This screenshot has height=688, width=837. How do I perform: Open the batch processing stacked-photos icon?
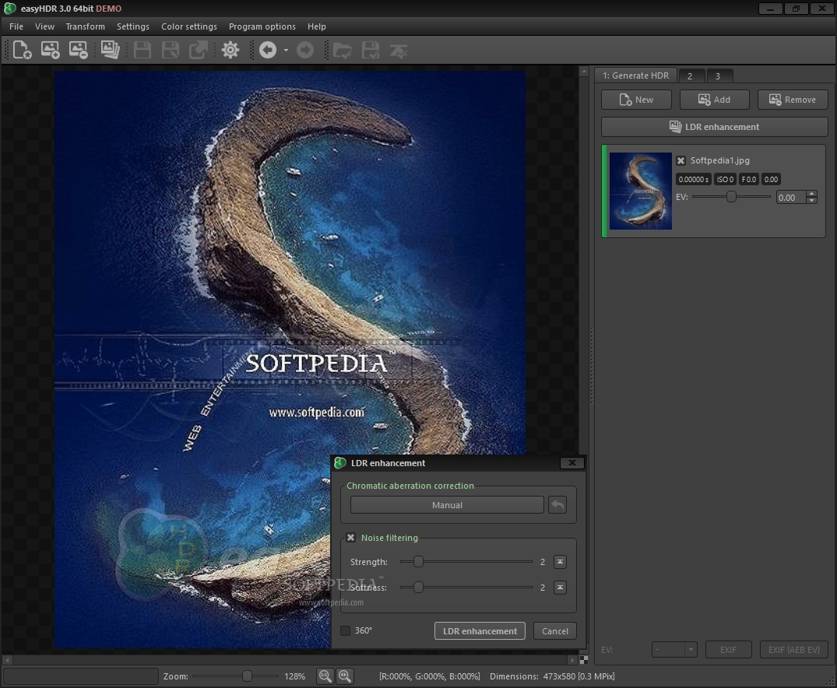(x=110, y=50)
